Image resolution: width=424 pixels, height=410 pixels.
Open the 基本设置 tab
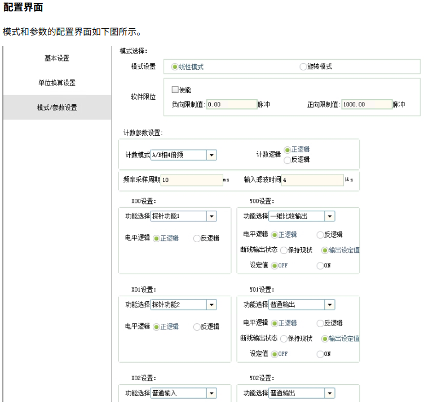[57, 58]
